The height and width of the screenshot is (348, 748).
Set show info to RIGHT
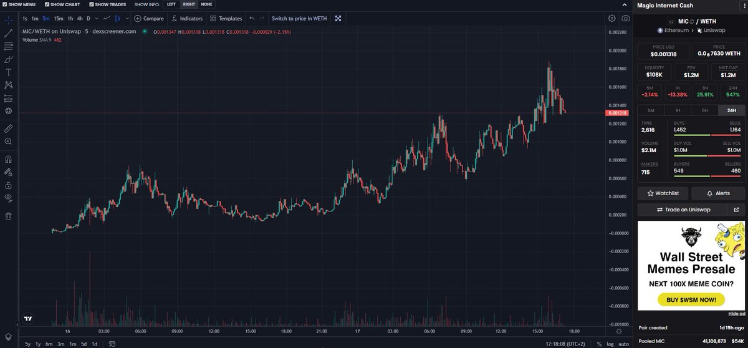(x=188, y=4)
